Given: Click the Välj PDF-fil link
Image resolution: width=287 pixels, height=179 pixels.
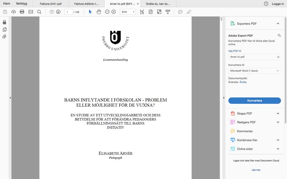Looking at the screenshot, I should tap(235, 51).
